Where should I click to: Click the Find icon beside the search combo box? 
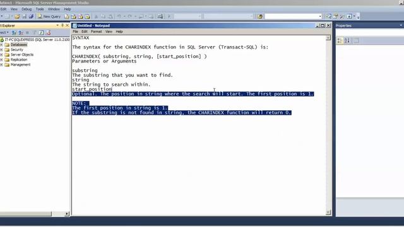pyautogui.click(x=259, y=16)
